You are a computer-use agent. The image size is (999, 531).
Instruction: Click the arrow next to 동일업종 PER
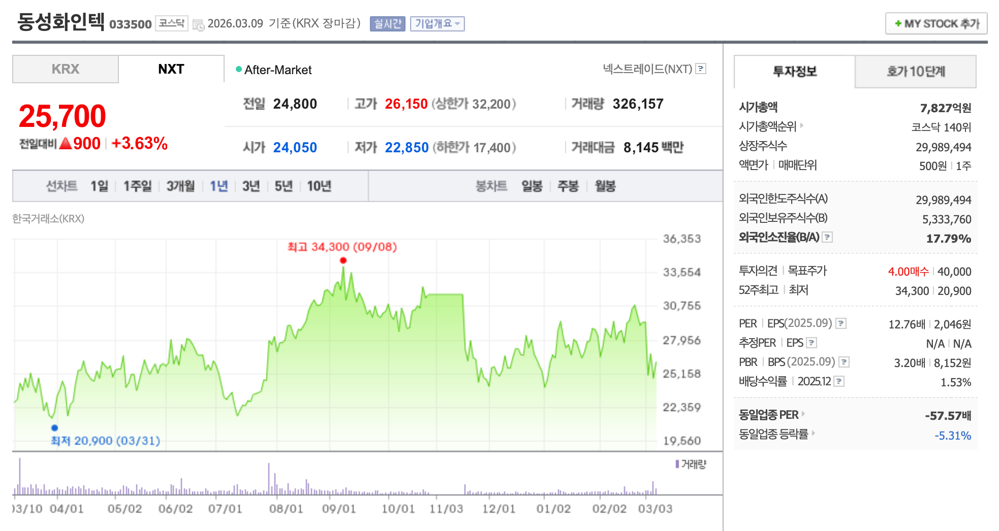803,414
